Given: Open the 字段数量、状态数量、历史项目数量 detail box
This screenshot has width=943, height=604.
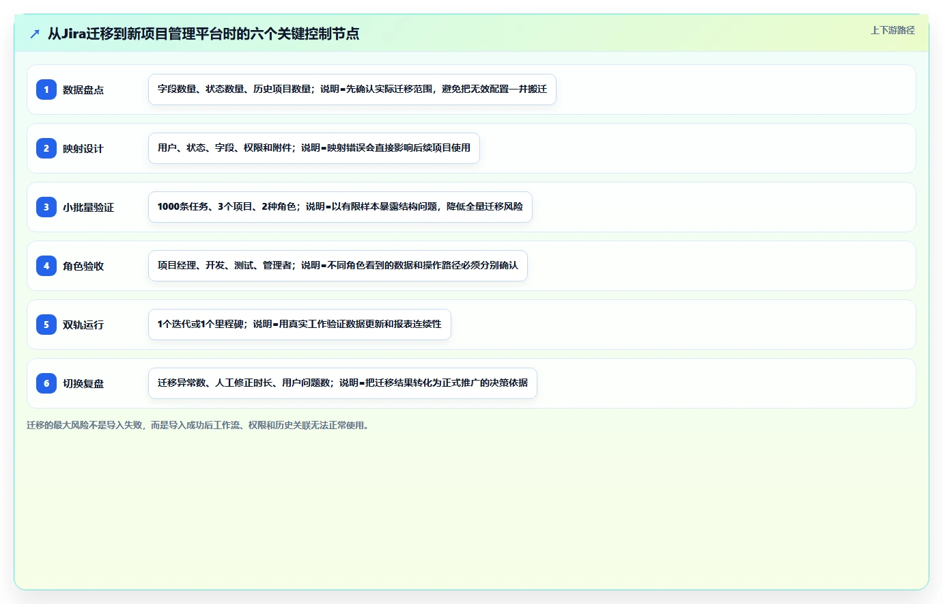Looking at the screenshot, I should (352, 90).
